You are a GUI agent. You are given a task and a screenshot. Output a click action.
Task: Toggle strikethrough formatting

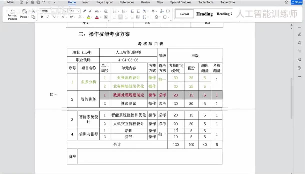(x=63, y=17)
